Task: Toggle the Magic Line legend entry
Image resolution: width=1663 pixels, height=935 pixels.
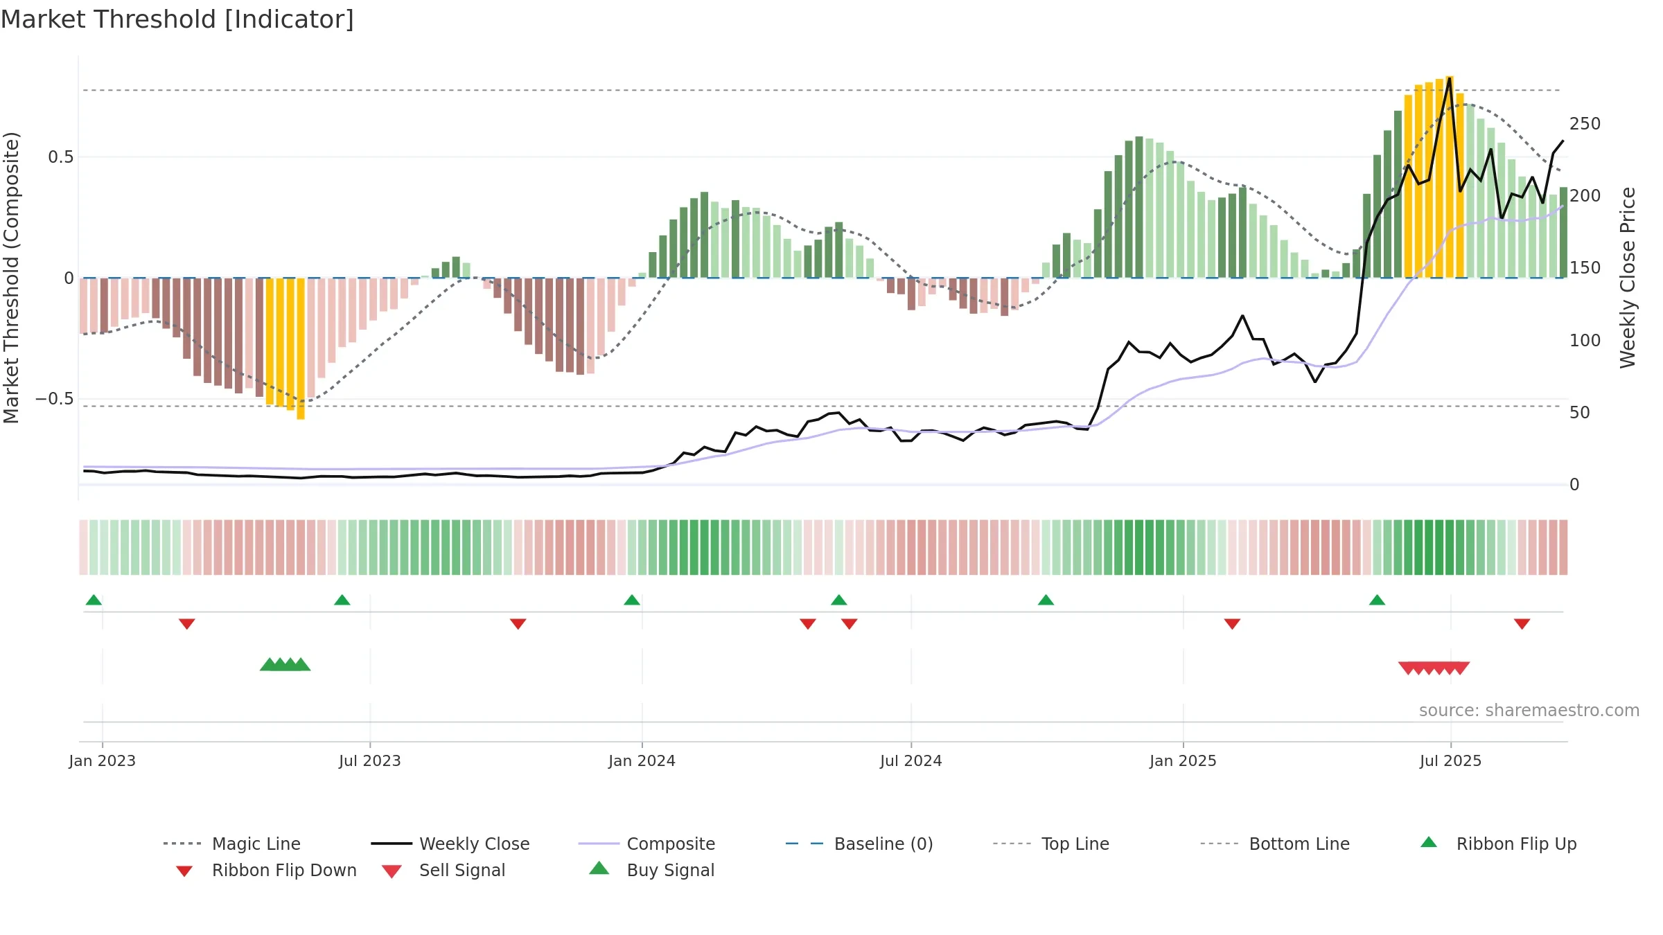Action: pos(231,844)
